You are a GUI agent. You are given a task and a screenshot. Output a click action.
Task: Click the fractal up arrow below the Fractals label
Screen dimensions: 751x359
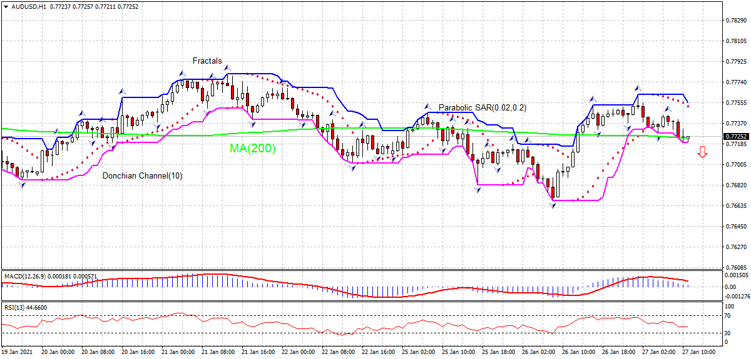pos(227,69)
